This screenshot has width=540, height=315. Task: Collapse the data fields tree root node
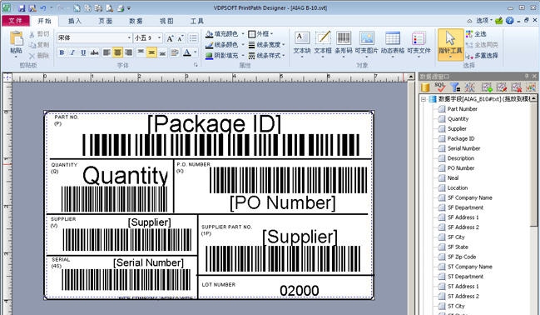click(x=424, y=99)
